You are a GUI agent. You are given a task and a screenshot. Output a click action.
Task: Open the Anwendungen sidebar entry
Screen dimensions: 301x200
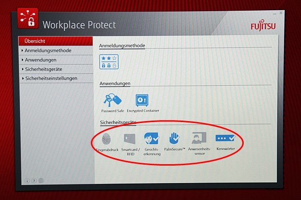tap(56, 60)
